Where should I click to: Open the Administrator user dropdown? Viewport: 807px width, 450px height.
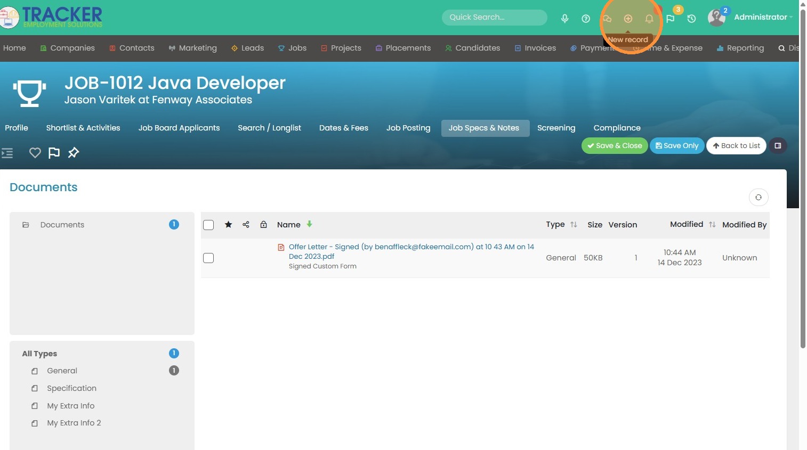coord(761,17)
